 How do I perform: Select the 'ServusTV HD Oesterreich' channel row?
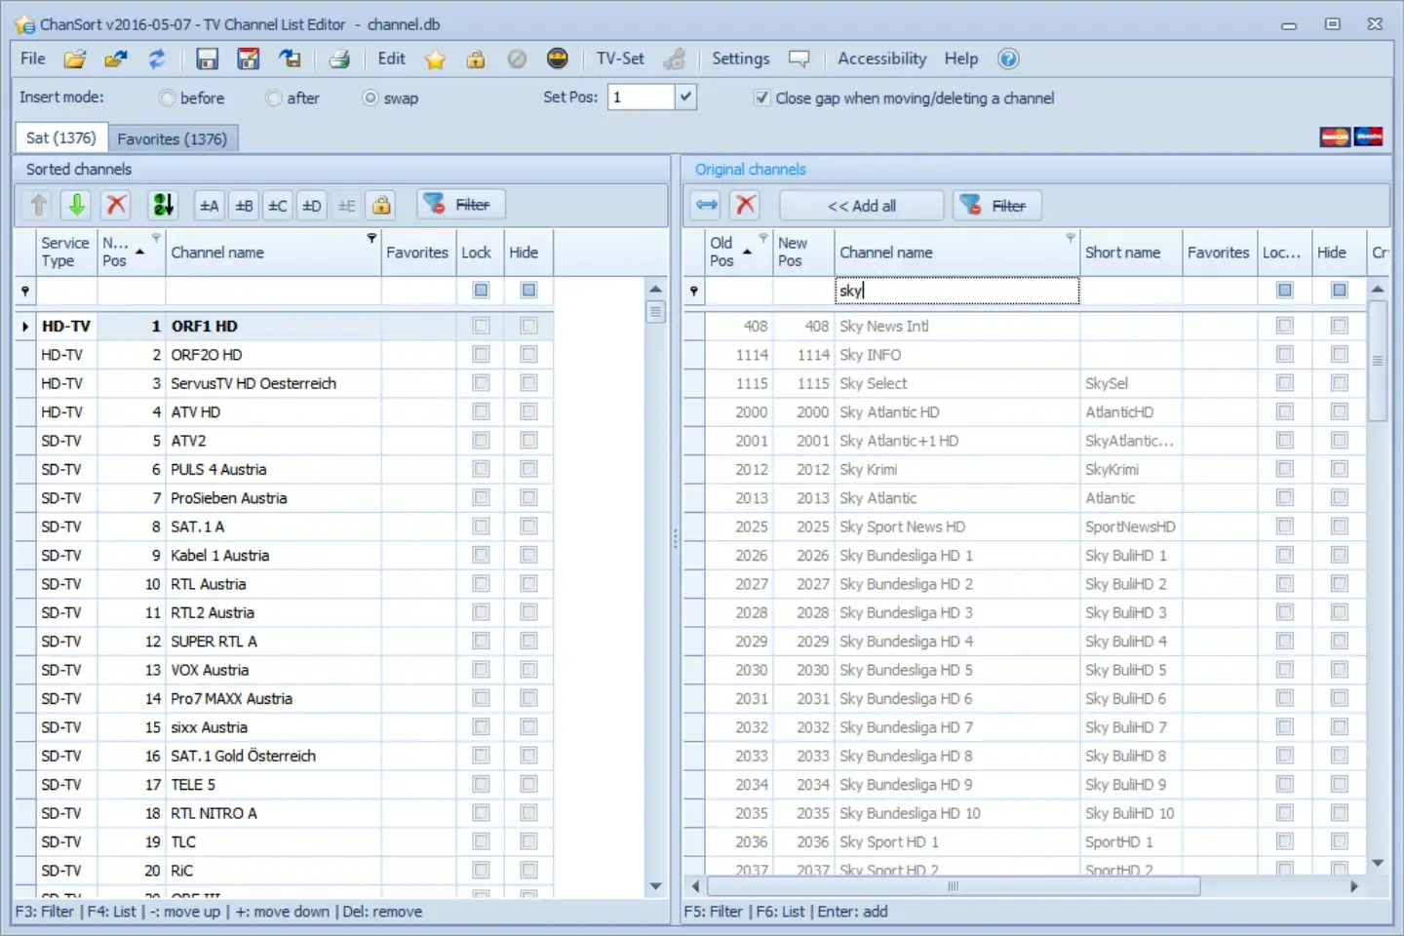click(x=285, y=383)
